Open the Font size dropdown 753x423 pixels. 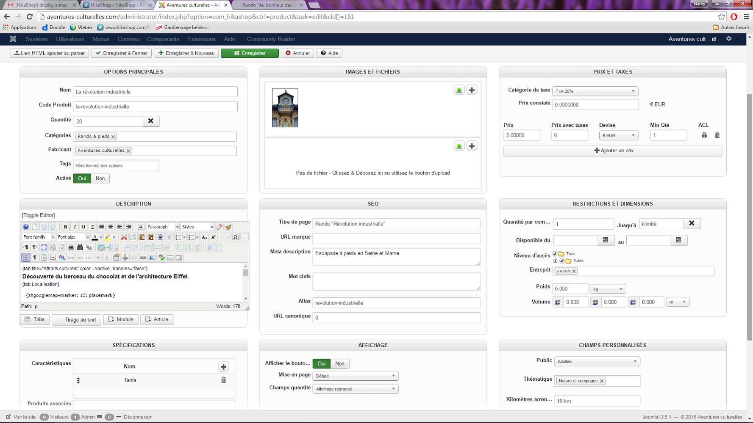[x=73, y=237]
